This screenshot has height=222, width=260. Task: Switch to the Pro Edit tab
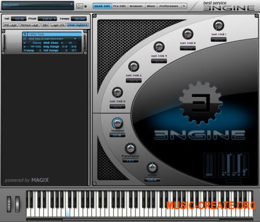pyautogui.click(x=119, y=6)
